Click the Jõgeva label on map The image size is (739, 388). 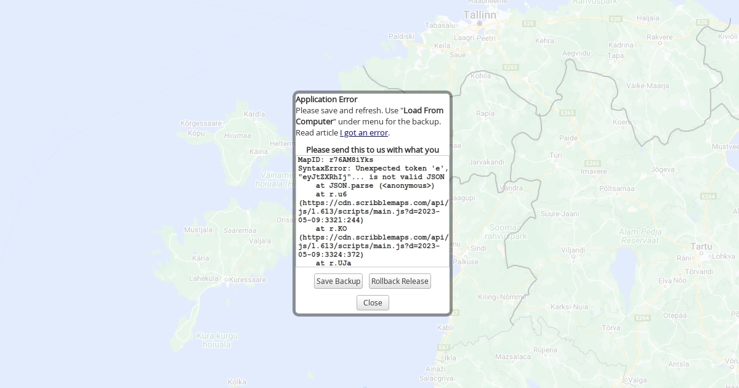click(663, 169)
